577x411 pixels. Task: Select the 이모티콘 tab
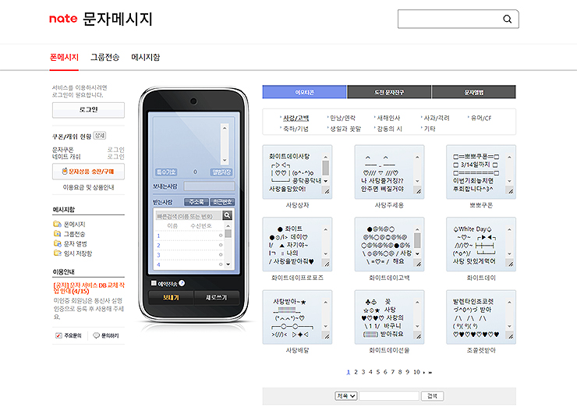click(304, 92)
